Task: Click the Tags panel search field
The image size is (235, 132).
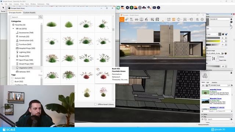Action: (218, 119)
